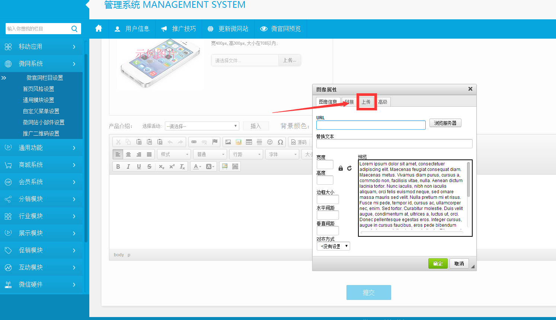Click the green 确定 button
Image resolution: width=556 pixels, height=320 pixels.
coord(438,264)
